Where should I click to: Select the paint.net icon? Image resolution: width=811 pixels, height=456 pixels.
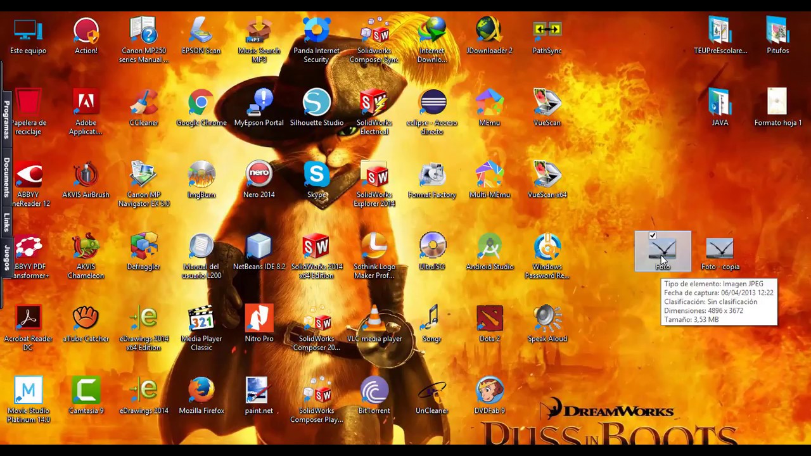(259, 391)
